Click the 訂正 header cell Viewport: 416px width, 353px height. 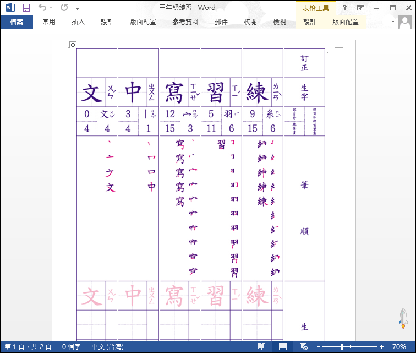click(305, 63)
